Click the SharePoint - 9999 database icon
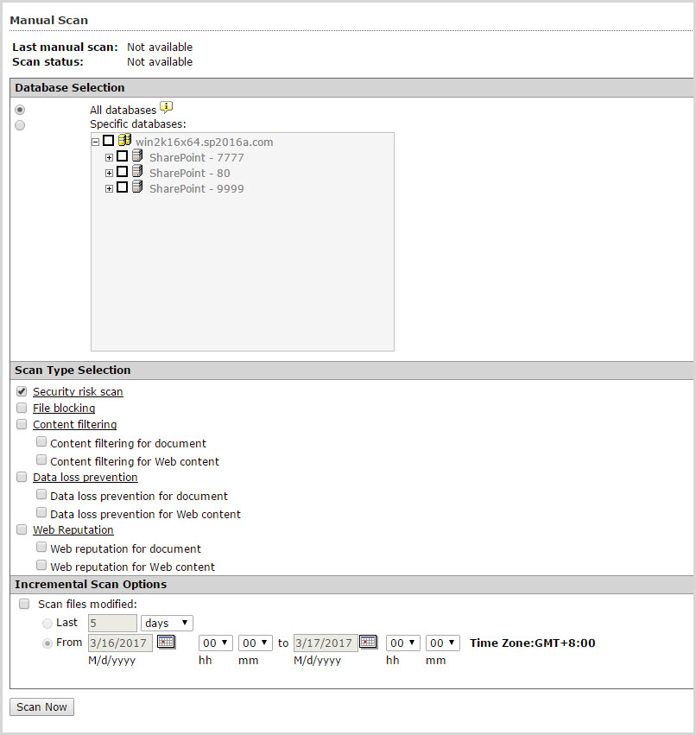 tap(137, 188)
